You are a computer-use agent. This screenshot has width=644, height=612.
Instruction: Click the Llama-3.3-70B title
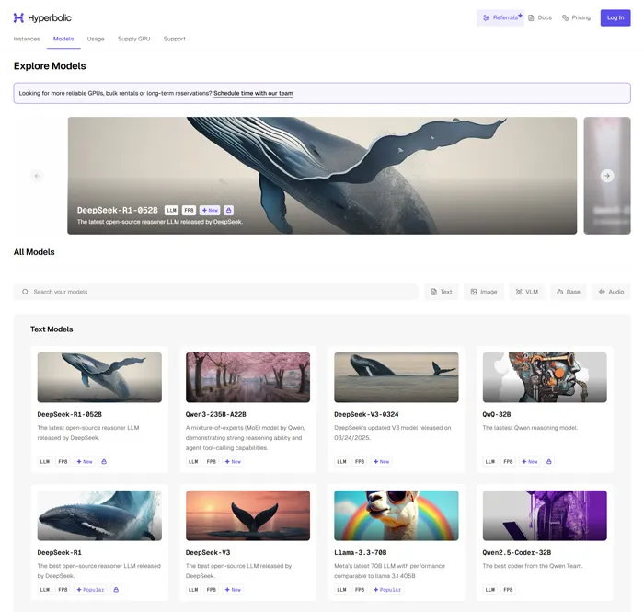[x=361, y=552]
